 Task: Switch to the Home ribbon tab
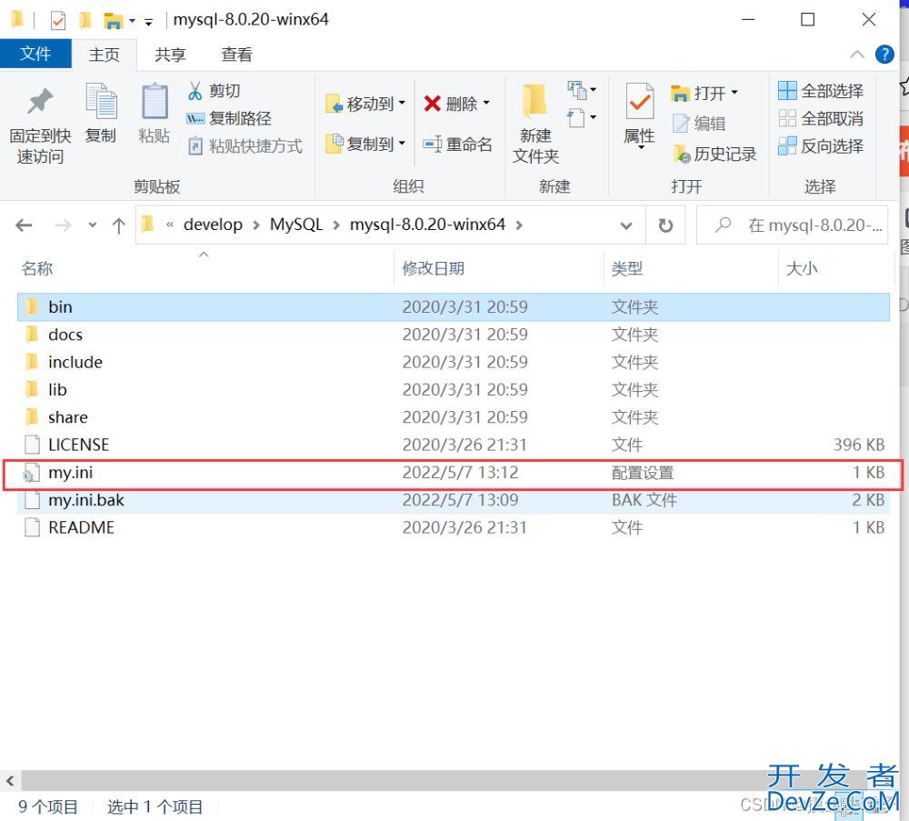pyautogui.click(x=105, y=55)
